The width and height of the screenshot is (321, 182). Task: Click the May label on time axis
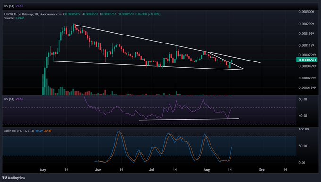coord(43,170)
